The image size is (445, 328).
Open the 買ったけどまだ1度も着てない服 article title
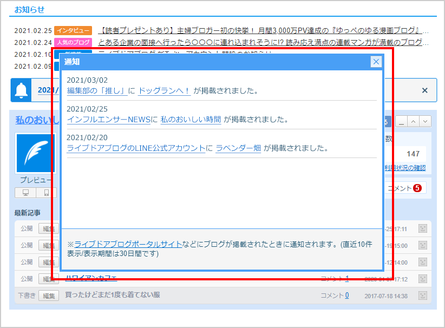[x=113, y=295]
